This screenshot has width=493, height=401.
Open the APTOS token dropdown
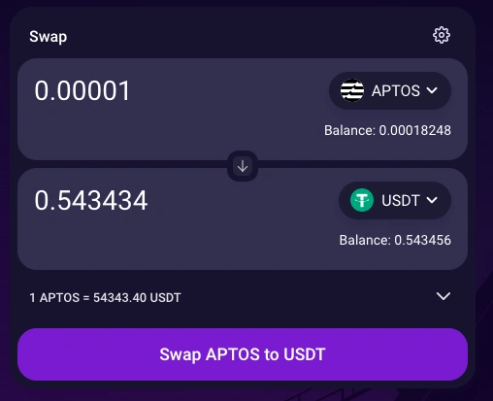coord(390,90)
